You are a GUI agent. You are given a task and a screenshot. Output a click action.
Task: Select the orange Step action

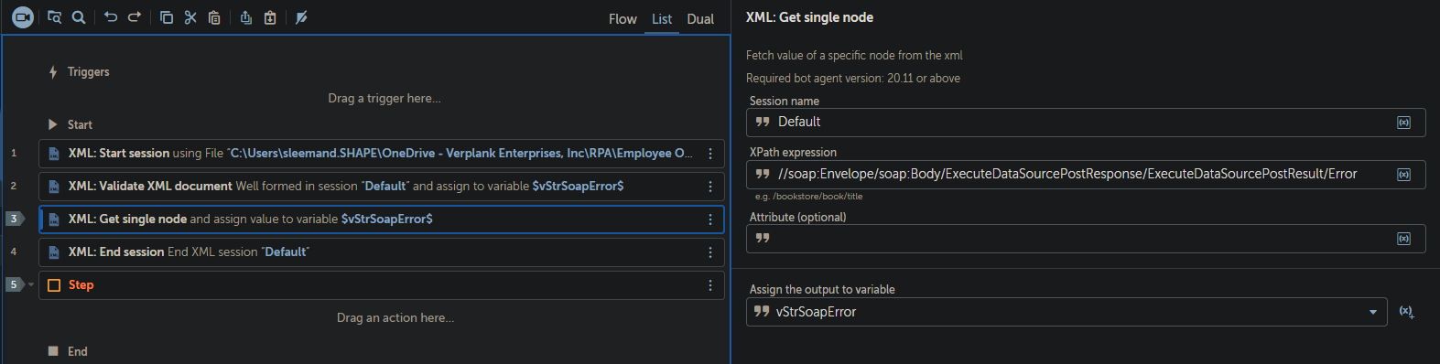pos(382,285)
